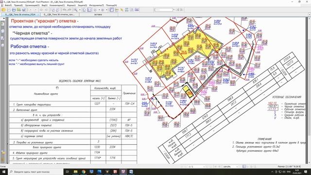Click the title ВЕДОМОСТЬ ОБЪЕМОВ ЗЕМЛЯНЫХ МАСС

(80, 81)
